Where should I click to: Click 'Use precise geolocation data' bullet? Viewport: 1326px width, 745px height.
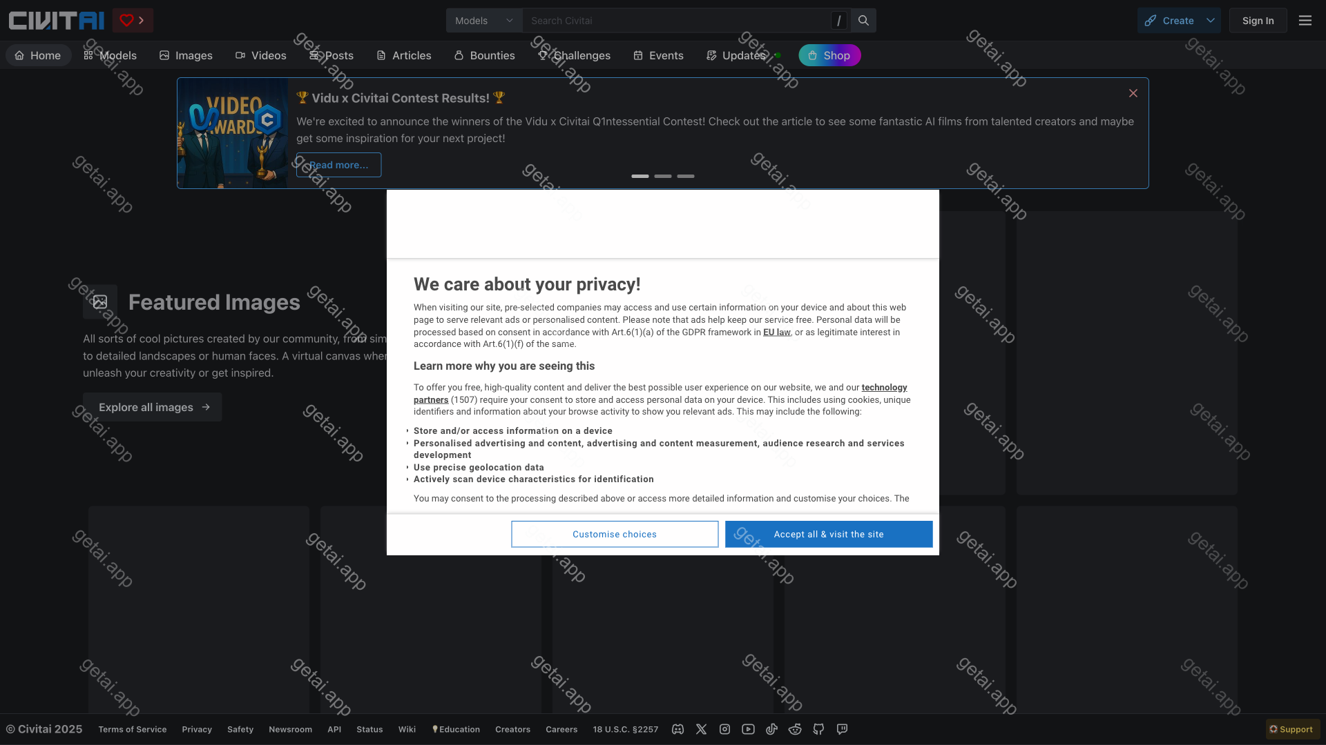click(x=479, y=467)
